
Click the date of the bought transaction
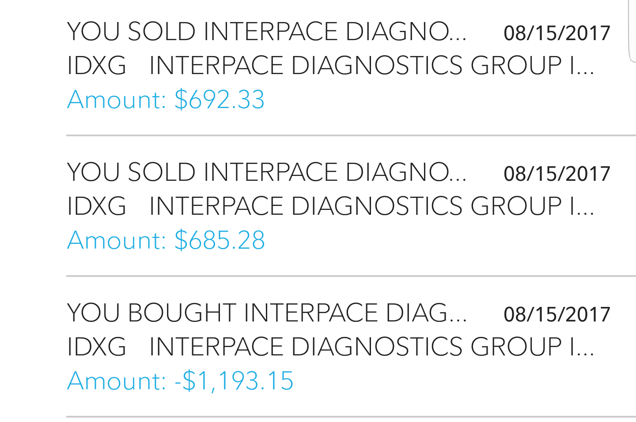coord(556,314)
